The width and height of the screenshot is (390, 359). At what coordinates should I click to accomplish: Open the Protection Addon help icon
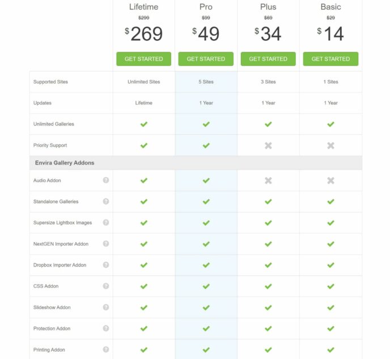(x=105, y=328)
